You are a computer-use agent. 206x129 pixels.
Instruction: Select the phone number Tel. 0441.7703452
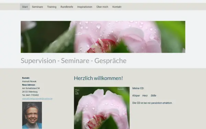point(30,95)
